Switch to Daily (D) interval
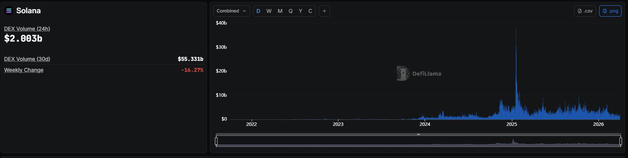Screen dimensions: 628x158 (258, 11)
